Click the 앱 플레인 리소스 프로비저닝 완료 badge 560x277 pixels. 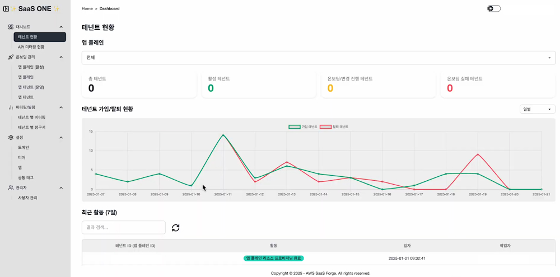tap(273, 259)
